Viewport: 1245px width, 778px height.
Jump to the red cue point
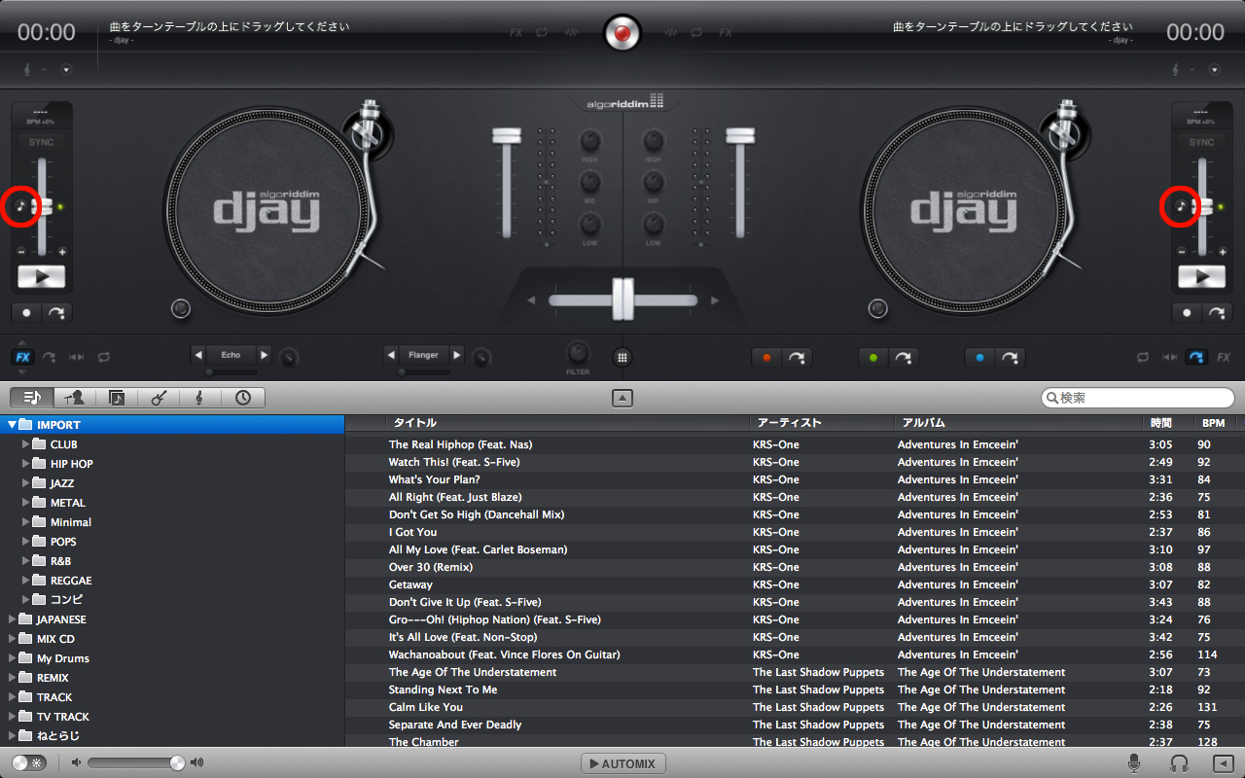(x=797, y=358)
